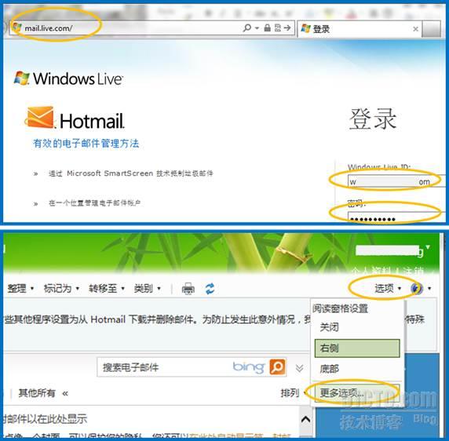The width and height of the screenshot is (449, 441).
Task: Click the Microsoft SmartScreen text line
Action: point(131,173)
